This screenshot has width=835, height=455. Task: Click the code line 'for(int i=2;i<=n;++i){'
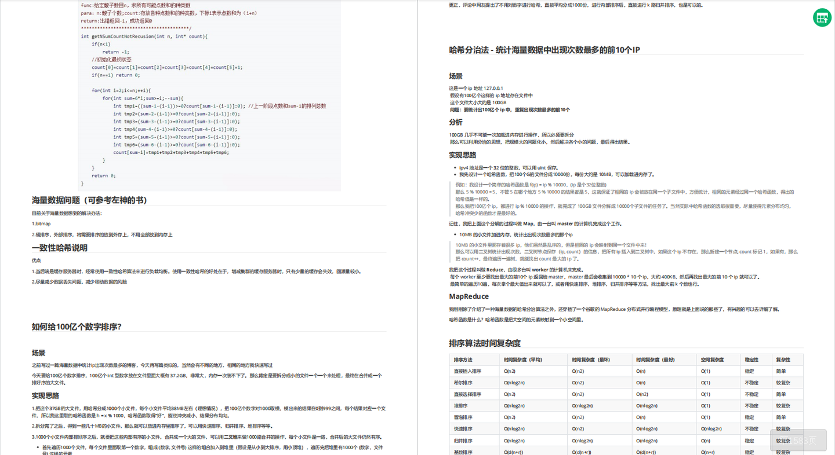click(121, 90)
